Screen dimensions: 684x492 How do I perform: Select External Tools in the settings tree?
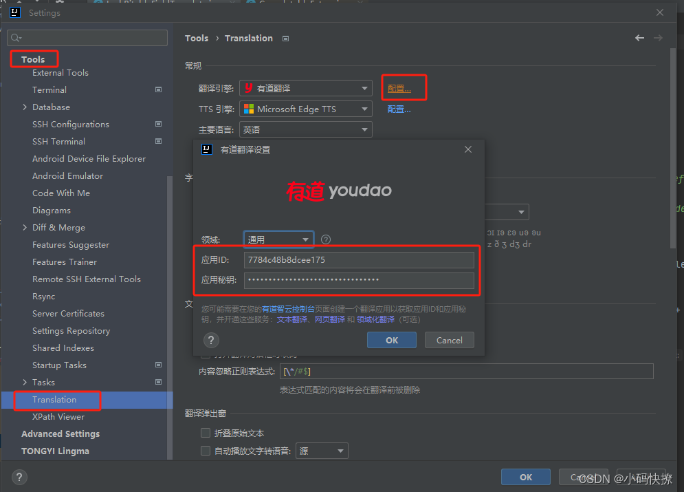(60, 72)
